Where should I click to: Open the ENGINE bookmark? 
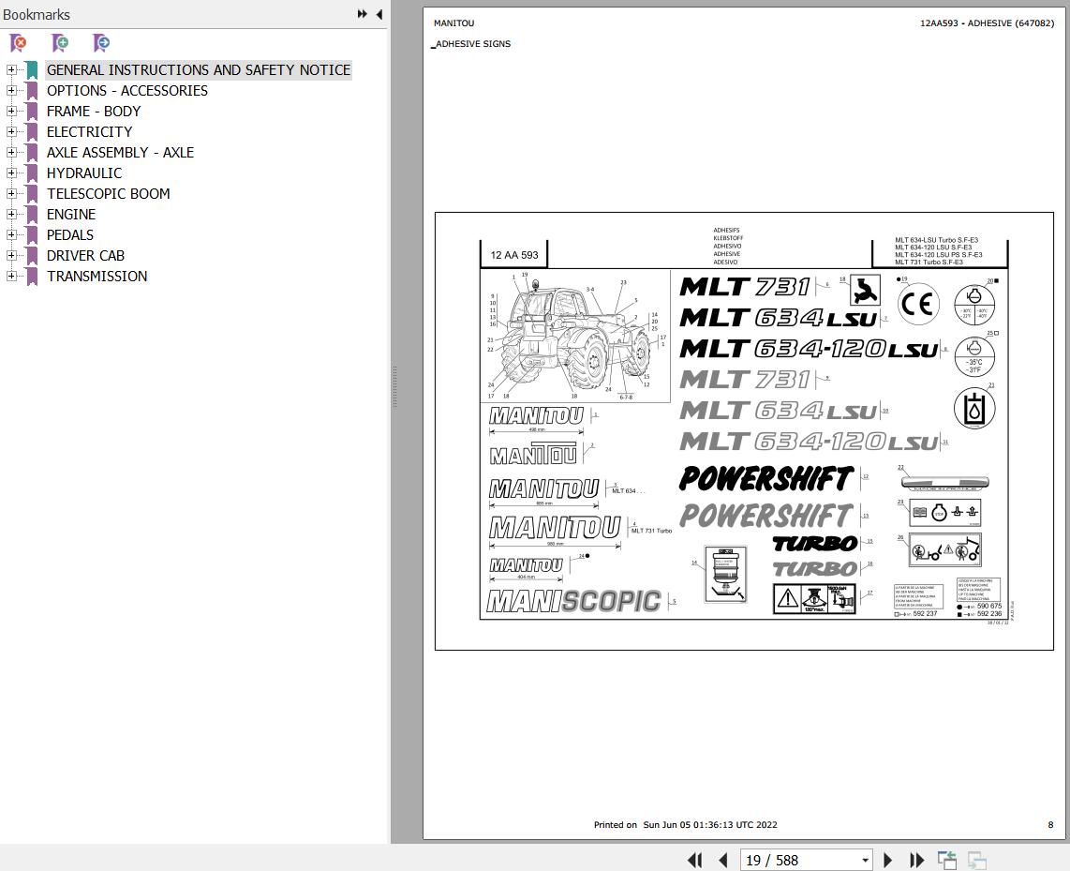[71, 215]
